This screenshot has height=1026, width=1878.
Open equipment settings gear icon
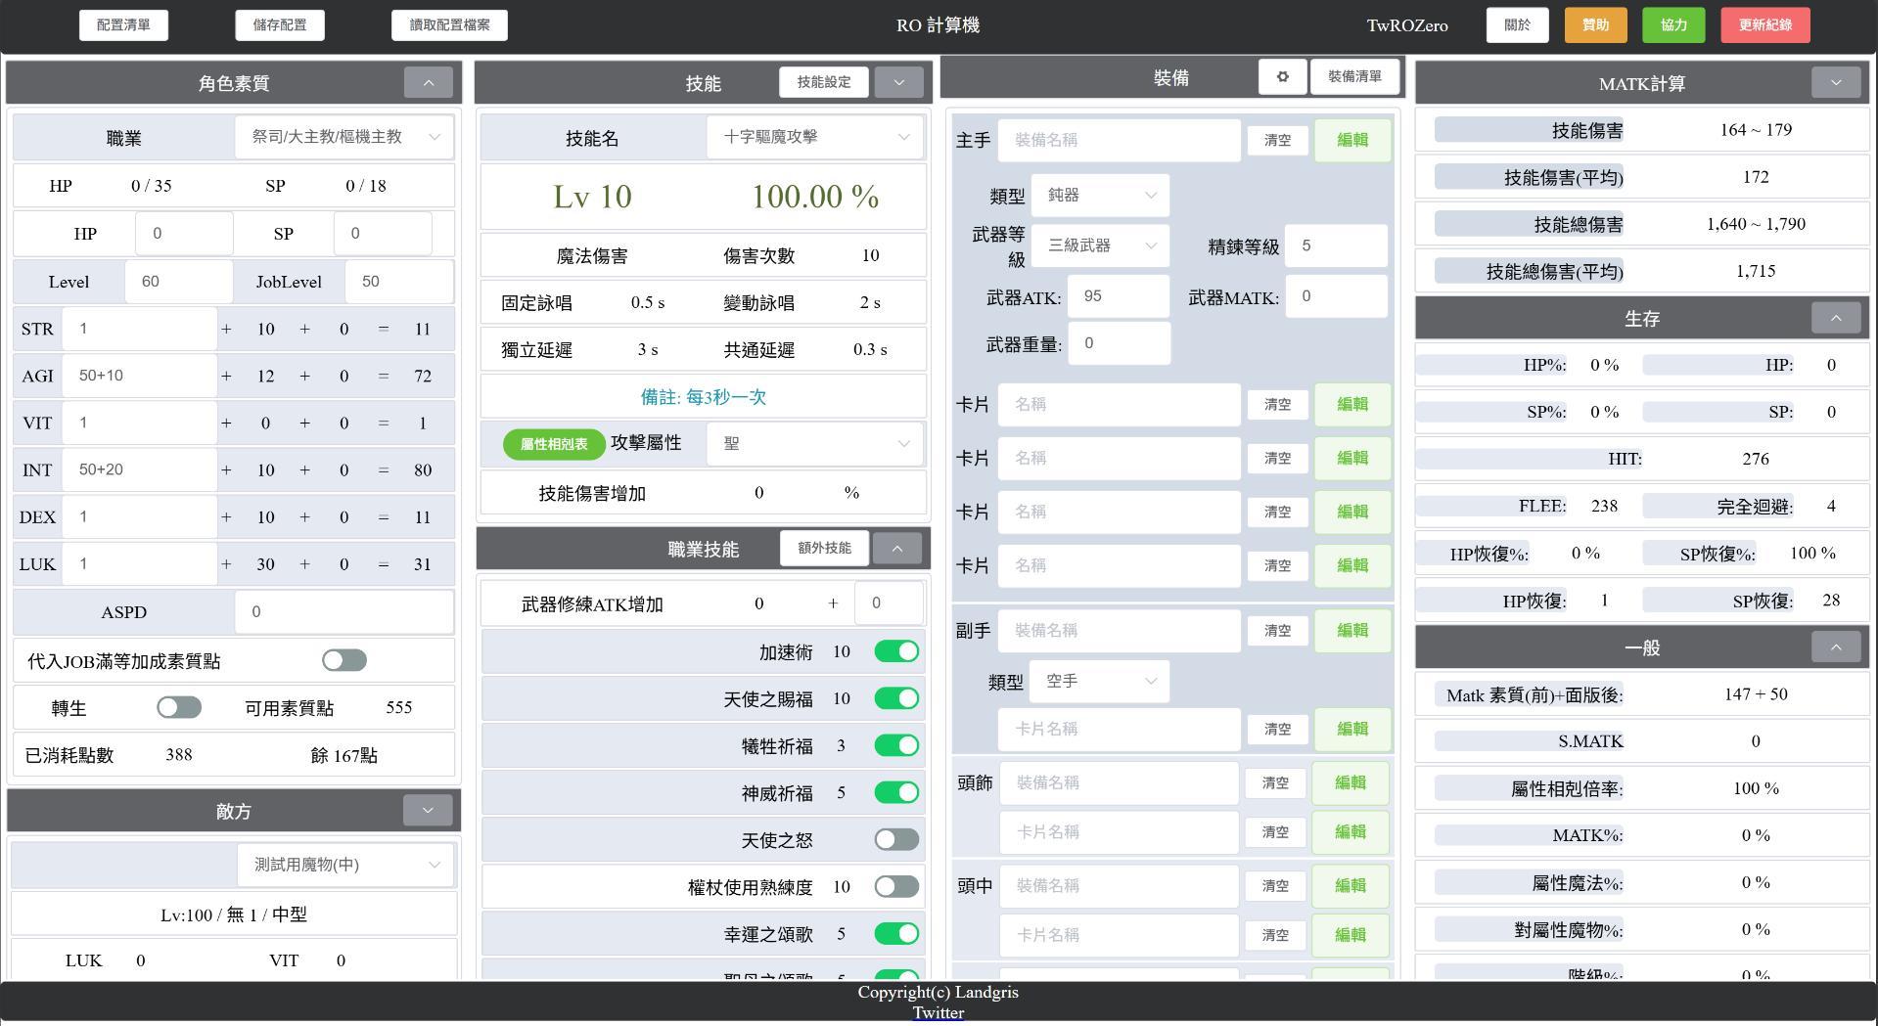(1282, 76)
